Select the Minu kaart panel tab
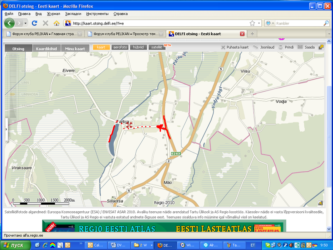333x250 pixels. (x=75, y=48)
